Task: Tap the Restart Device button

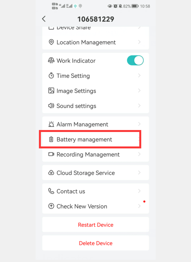Action: (x=96, y=225)
